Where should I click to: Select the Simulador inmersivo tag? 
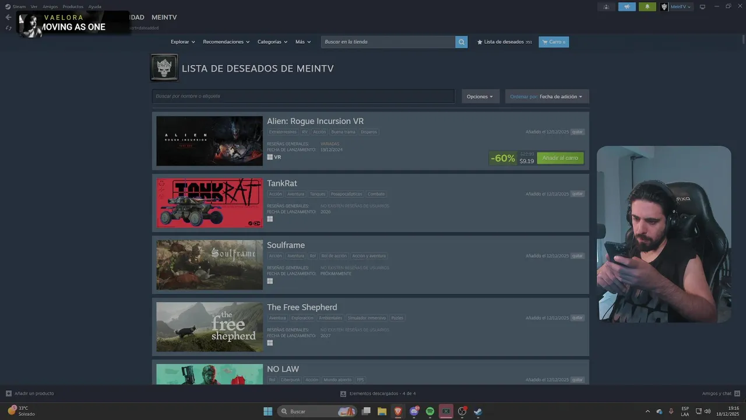[367, 318]
